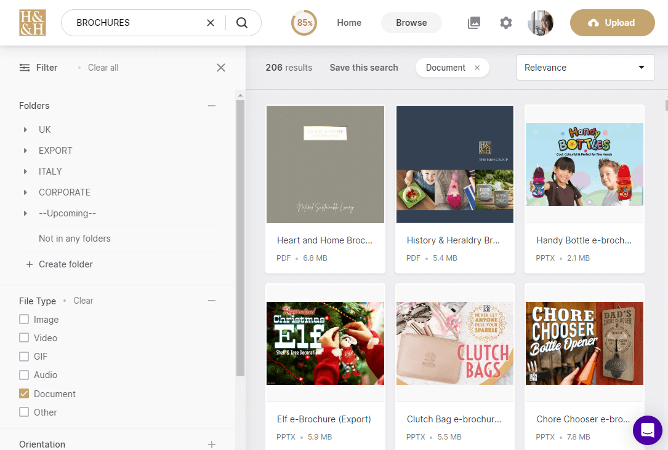
Task: Select the ITALY folder label
Action: click(50, 172)
